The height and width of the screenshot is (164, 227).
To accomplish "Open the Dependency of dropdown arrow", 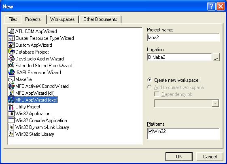I will (x=215, y=103).
